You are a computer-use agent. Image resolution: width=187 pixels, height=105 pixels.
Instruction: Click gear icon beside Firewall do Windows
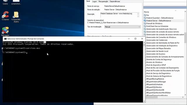point(145,23)
